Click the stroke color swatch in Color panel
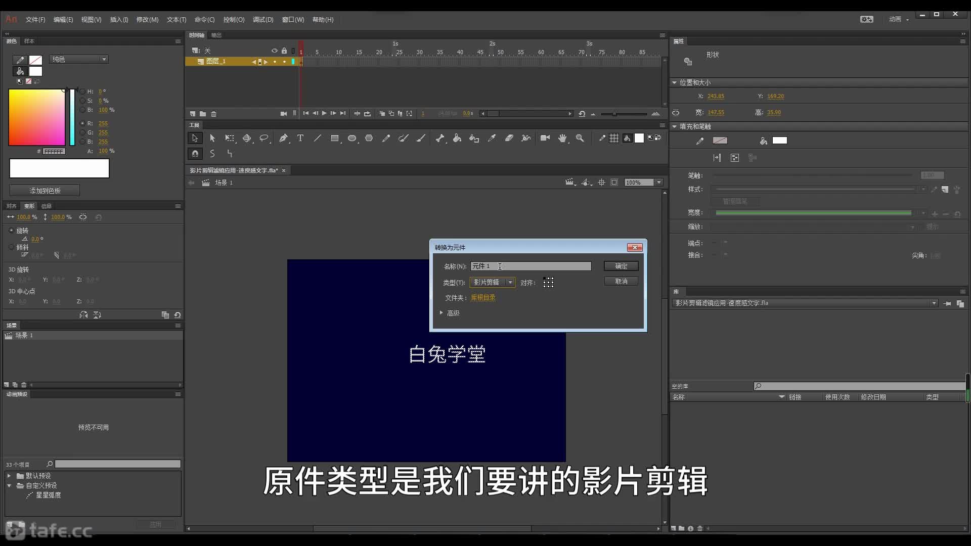The height and width of the screenshot is (546, 971). [x=35, y=60]
